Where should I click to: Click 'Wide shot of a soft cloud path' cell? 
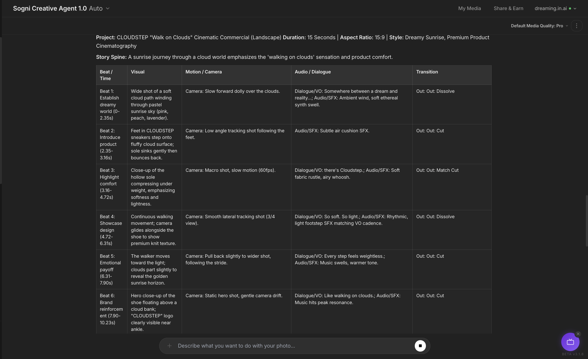pyautogui.click(x=154, y=104)
